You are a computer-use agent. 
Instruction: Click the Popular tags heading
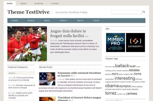(x=112, y=59)
